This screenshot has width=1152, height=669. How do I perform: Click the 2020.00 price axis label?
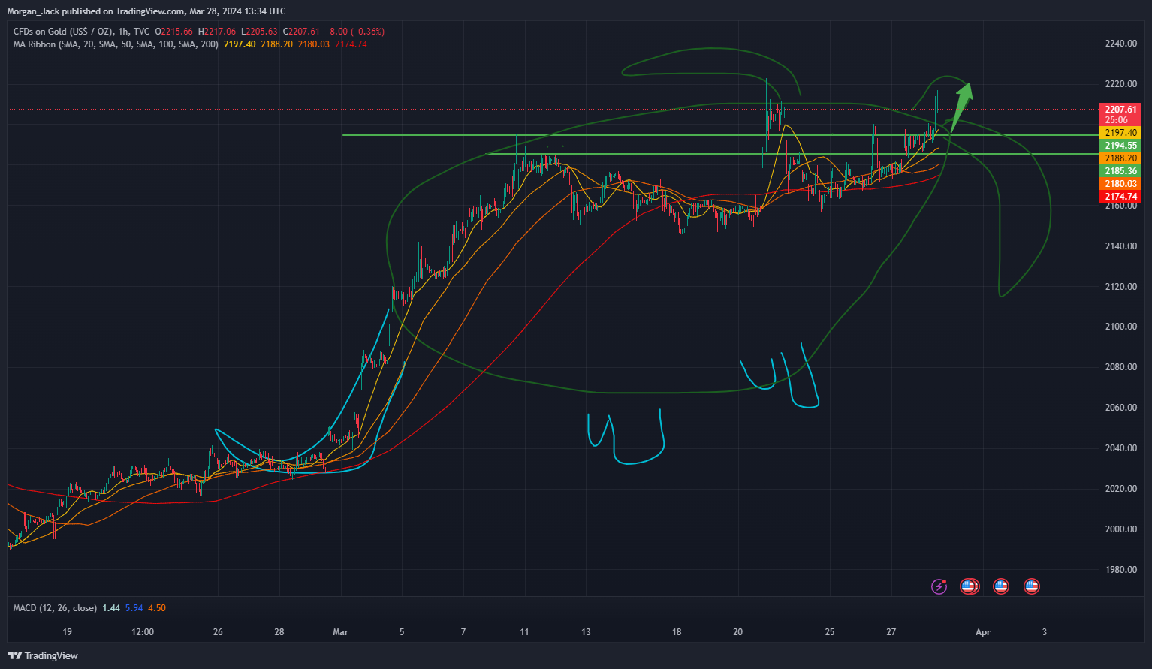(1120, 489)
